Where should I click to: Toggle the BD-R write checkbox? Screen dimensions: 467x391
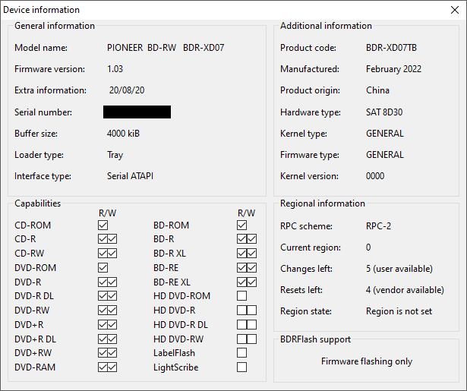point(251,239)
